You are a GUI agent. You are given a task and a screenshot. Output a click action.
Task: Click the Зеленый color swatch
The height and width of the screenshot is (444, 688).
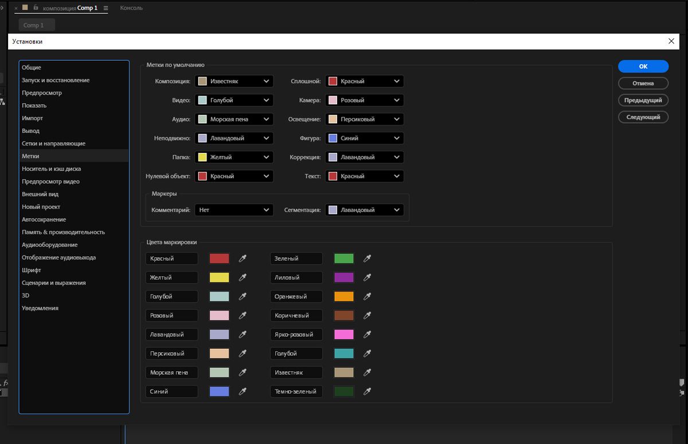pos(344,258)
